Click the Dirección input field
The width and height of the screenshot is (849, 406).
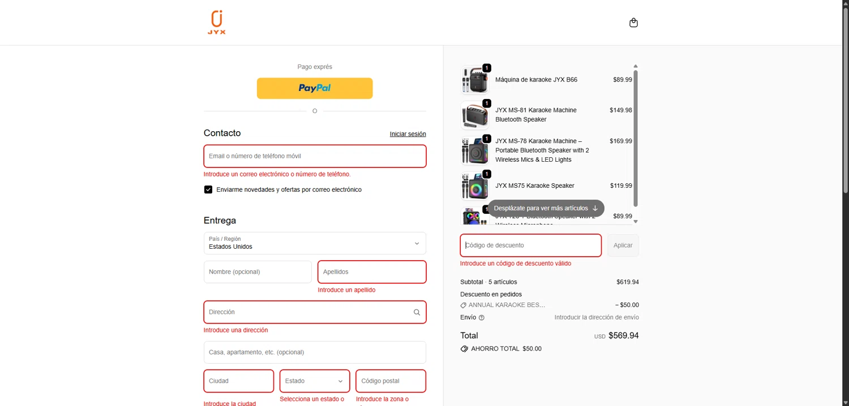(x=315, y=312)
